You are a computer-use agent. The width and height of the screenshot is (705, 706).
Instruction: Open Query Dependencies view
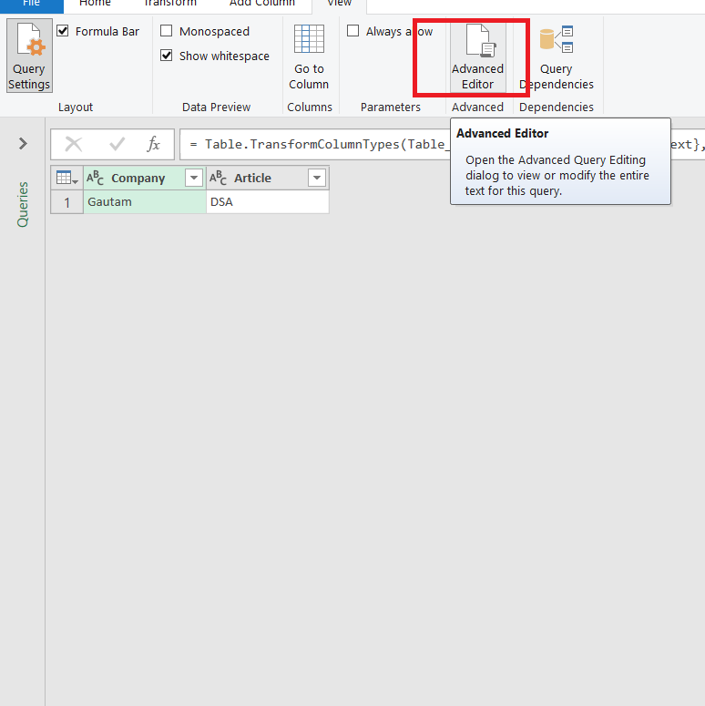pyautogui.click(x=556, y=56)
